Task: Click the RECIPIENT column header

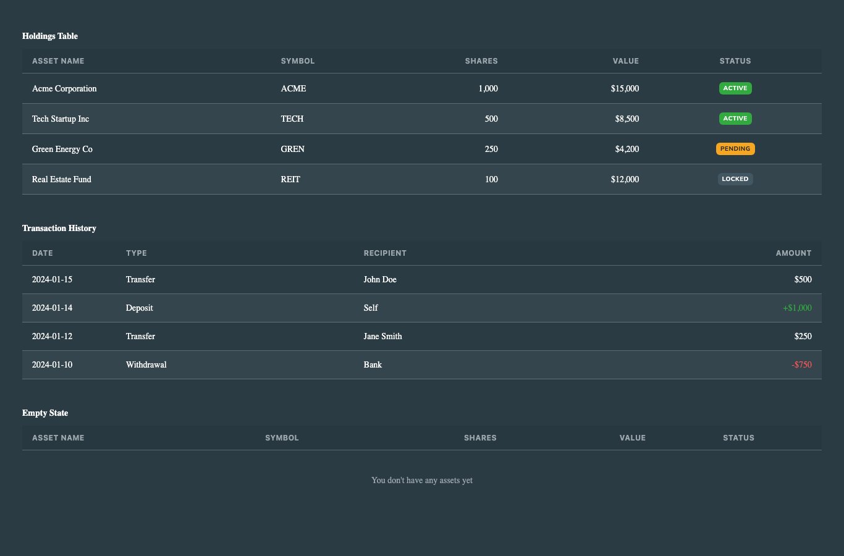Action: click(385, 253)
